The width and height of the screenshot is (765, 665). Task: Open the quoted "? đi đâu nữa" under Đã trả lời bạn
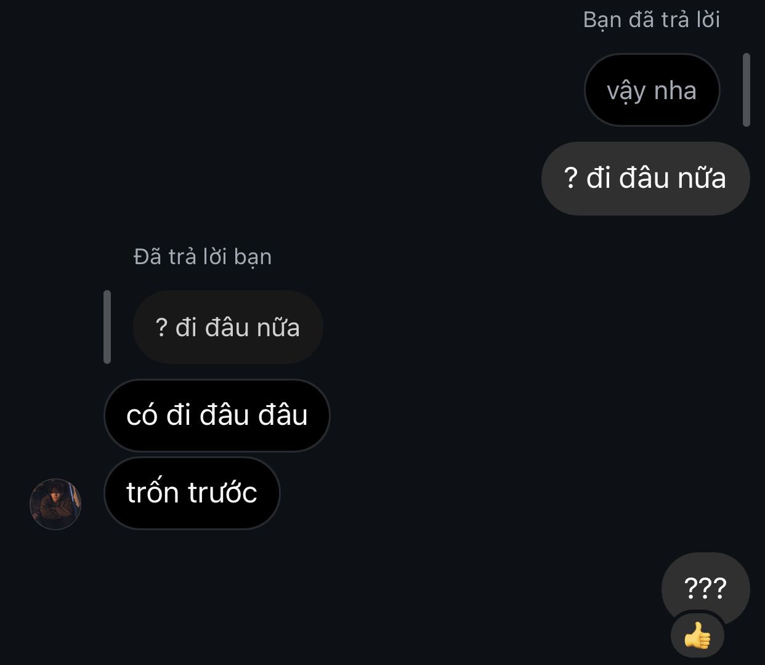point(228,327)
